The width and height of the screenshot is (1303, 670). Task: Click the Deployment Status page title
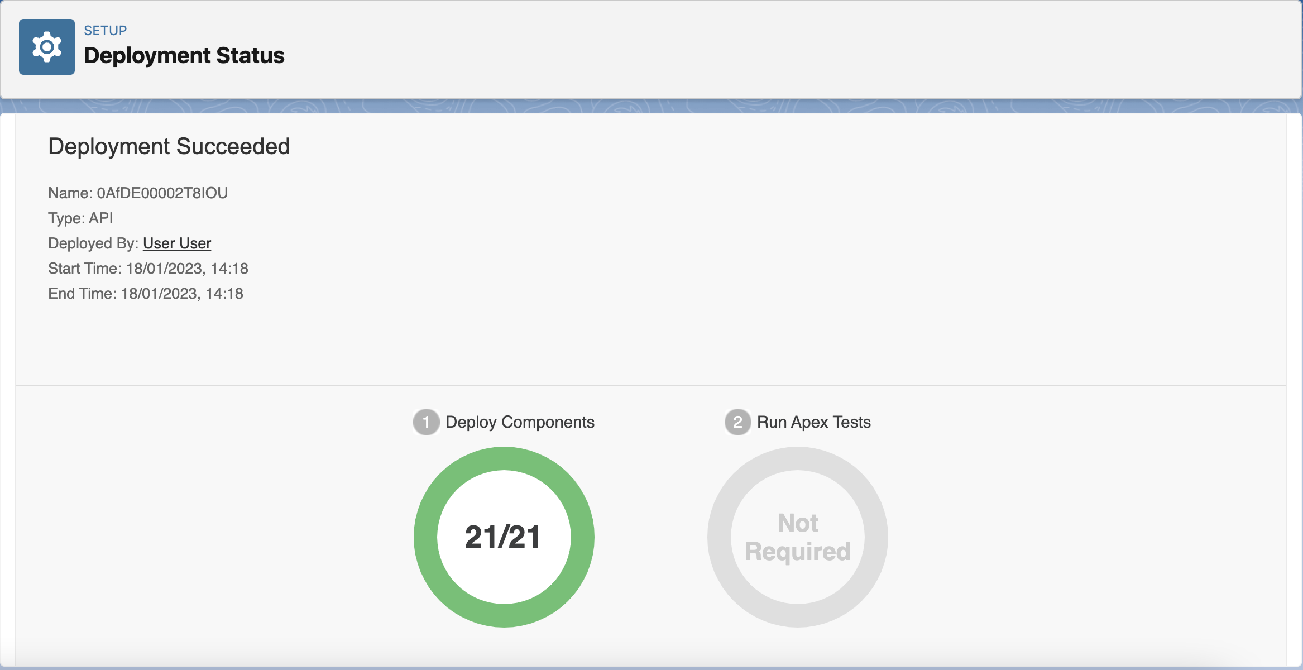[184, 55]
